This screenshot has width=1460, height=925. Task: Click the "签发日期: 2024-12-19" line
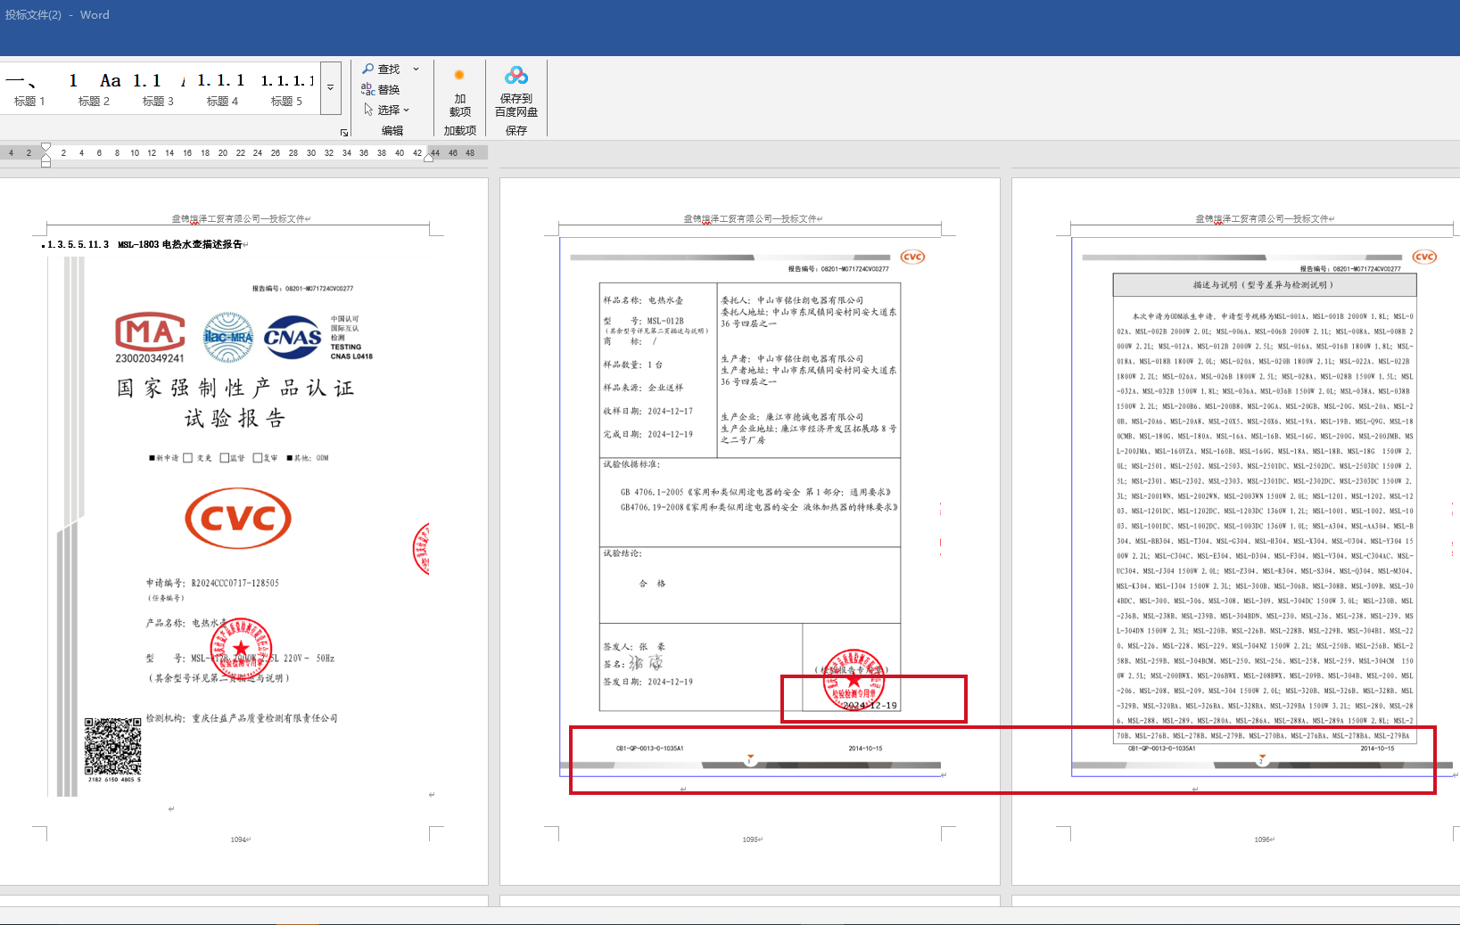(648, 682)
